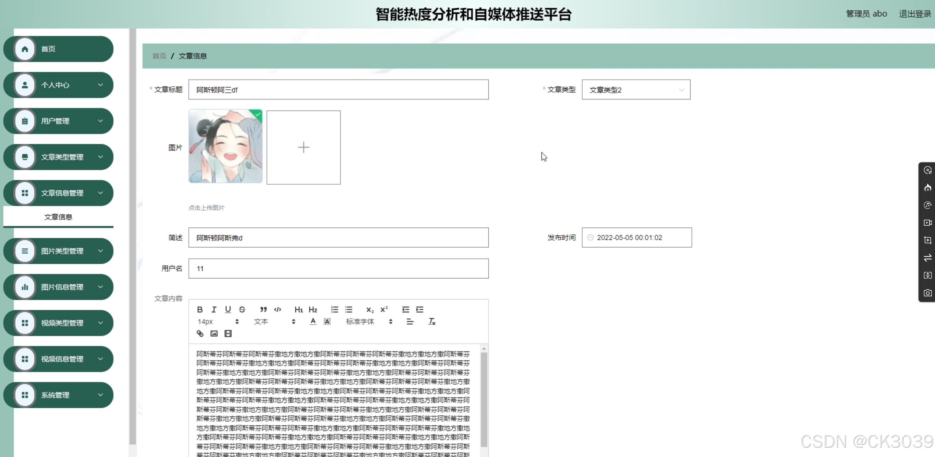Image resolution: width=935 pixels, height=457 pixels.
Task: Click 退出登录 to log out
Action: pos(915,14)
